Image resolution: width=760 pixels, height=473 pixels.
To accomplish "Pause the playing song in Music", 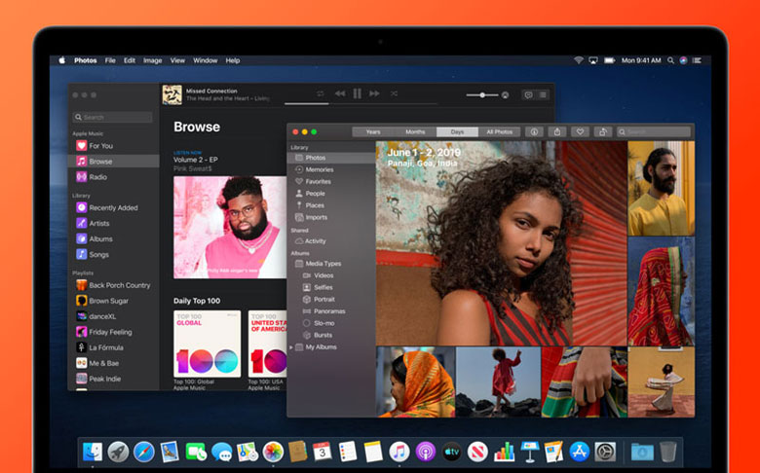I will click(x=358, y=93).
